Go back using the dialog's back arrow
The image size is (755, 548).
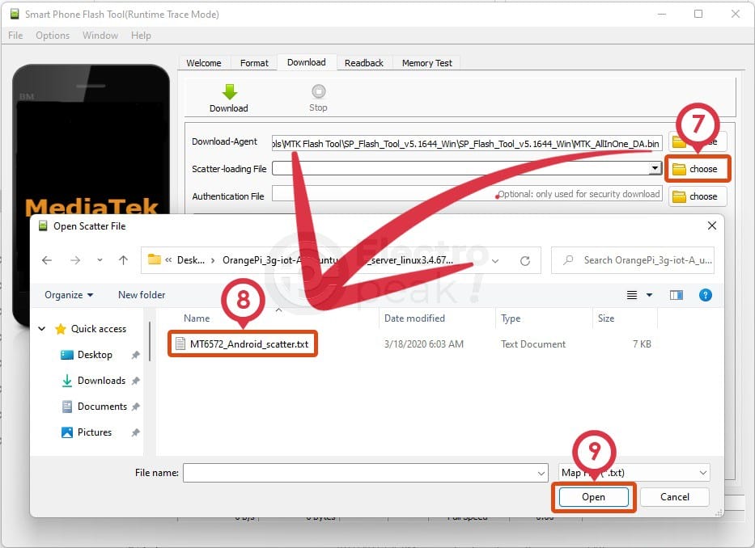[47, 260]
